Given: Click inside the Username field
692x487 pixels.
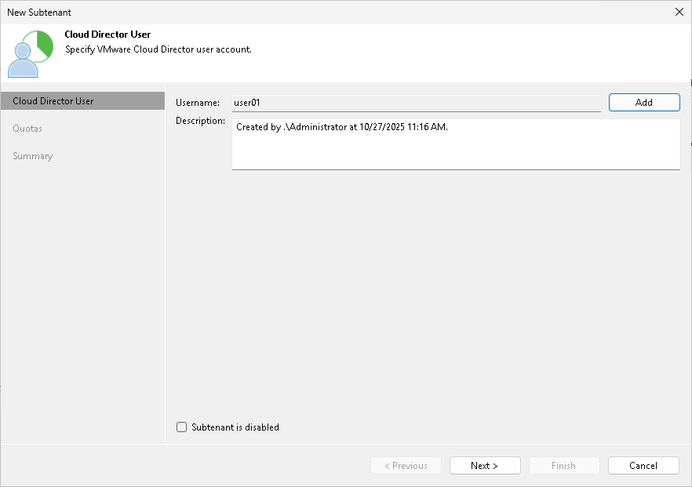Looking at the screenshot, I should 416,102.
